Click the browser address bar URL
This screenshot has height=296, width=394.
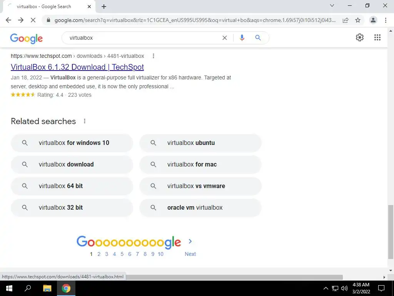coord(195,20)
